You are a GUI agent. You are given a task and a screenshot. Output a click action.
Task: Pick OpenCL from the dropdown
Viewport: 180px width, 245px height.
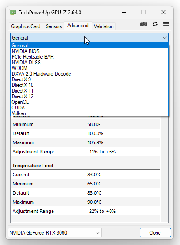90,102
